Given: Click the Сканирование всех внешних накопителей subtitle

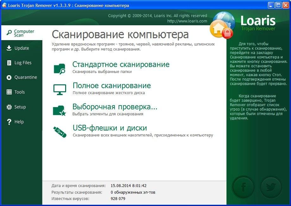Looking at the screenshot, I should tap(143, 135).
